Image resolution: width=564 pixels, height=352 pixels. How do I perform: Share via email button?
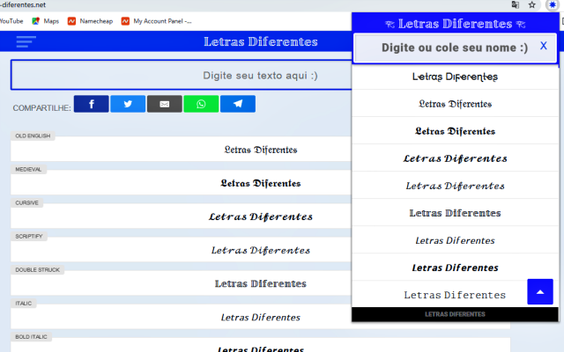click(165, 104)
